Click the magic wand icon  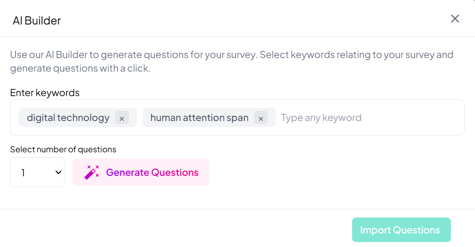point(92,172)
